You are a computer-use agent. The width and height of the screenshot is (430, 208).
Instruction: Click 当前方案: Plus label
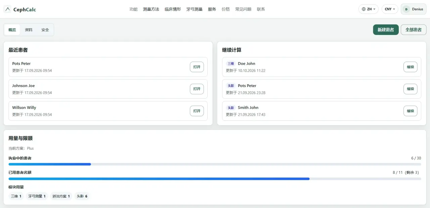(x=21, y=148)
